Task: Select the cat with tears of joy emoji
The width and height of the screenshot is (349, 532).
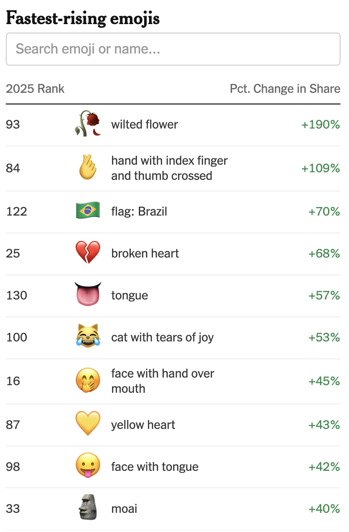Action: coord(88,336)
